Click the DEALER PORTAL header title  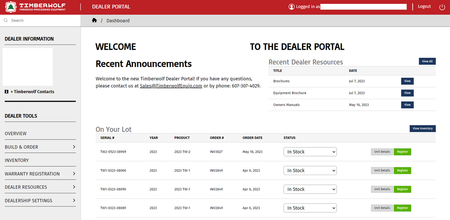tap(111, 7)
